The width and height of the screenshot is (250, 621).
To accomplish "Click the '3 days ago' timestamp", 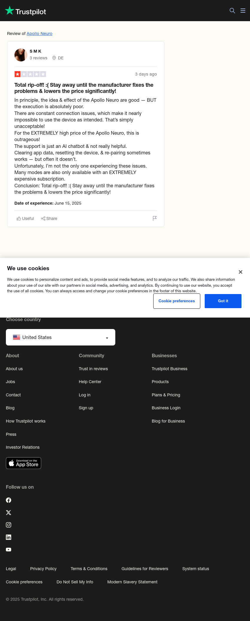I will coord(146,74).
